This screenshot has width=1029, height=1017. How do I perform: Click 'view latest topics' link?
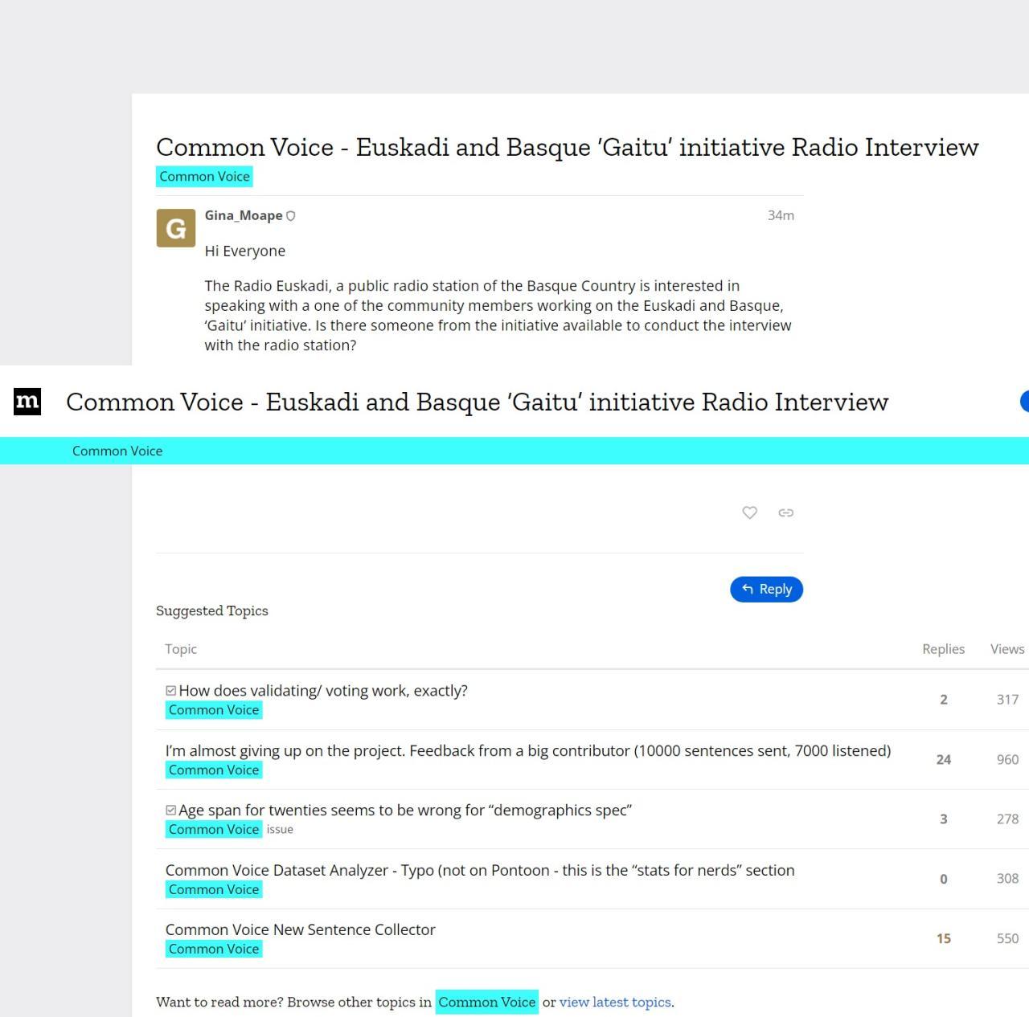point(615,1002)
